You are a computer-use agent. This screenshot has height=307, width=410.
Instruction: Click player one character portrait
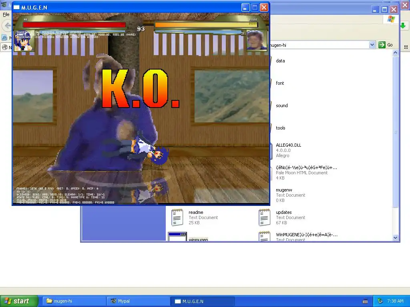tap(24, 42)
